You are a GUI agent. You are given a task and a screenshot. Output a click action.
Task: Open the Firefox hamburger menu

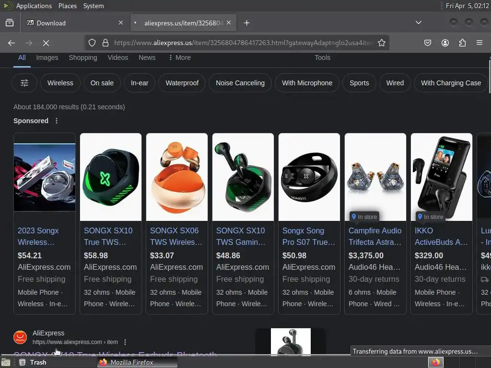click(479, 43)
